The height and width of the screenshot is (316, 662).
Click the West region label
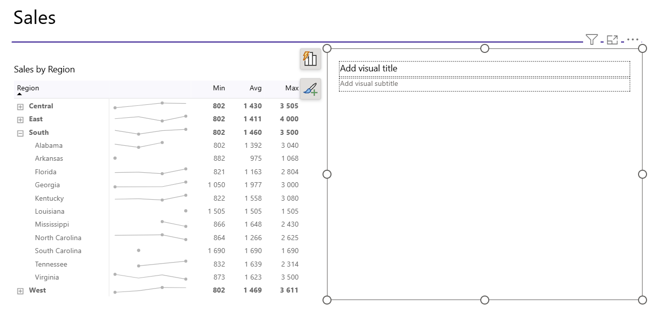click(x=37, y=290)
